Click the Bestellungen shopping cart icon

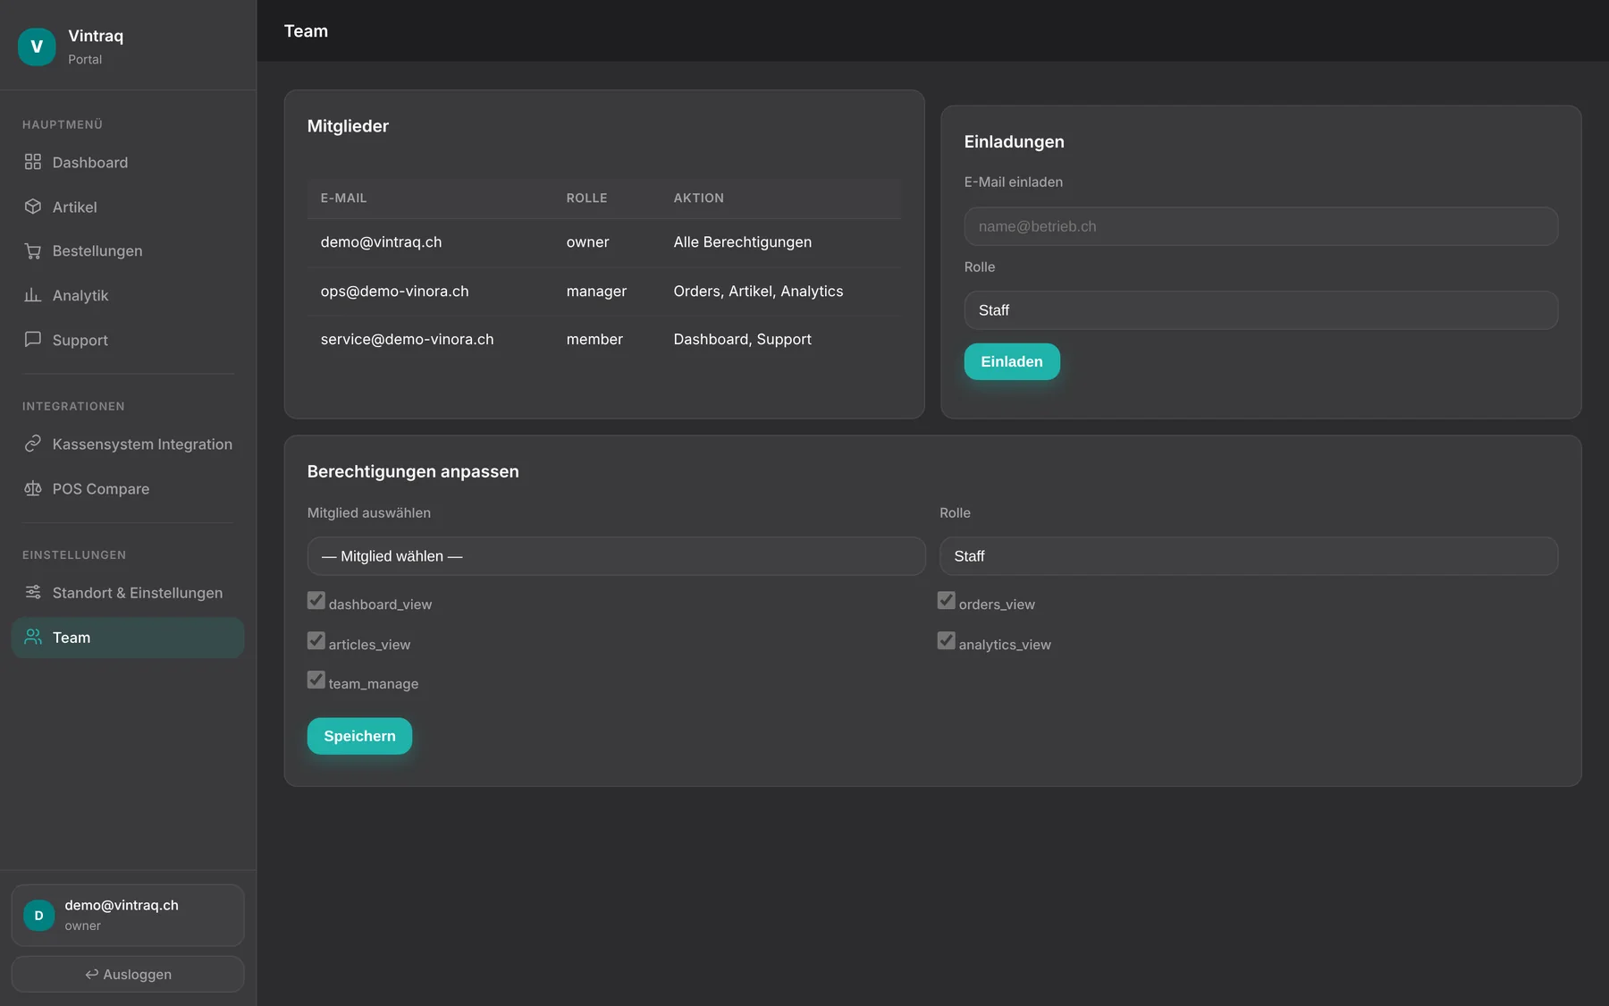click(x=33, y=251)
